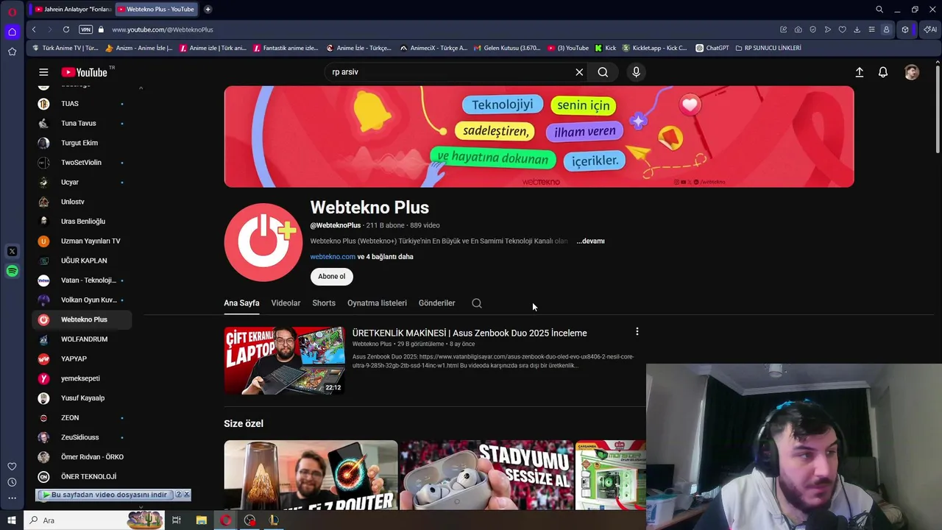Open the X (Twitter) sidebar icon
The height and width of the screenshot is (530, 942).
pos(12,251)
